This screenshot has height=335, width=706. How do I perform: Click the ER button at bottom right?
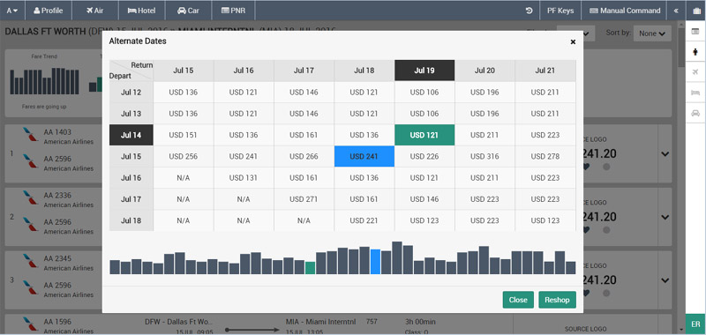click(695, 324)
